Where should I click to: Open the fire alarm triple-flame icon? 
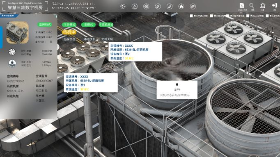[181, 7]
